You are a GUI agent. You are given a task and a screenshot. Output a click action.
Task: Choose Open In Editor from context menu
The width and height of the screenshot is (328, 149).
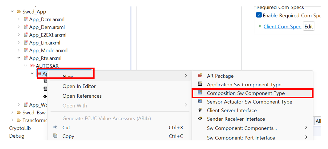pos(79,86)
